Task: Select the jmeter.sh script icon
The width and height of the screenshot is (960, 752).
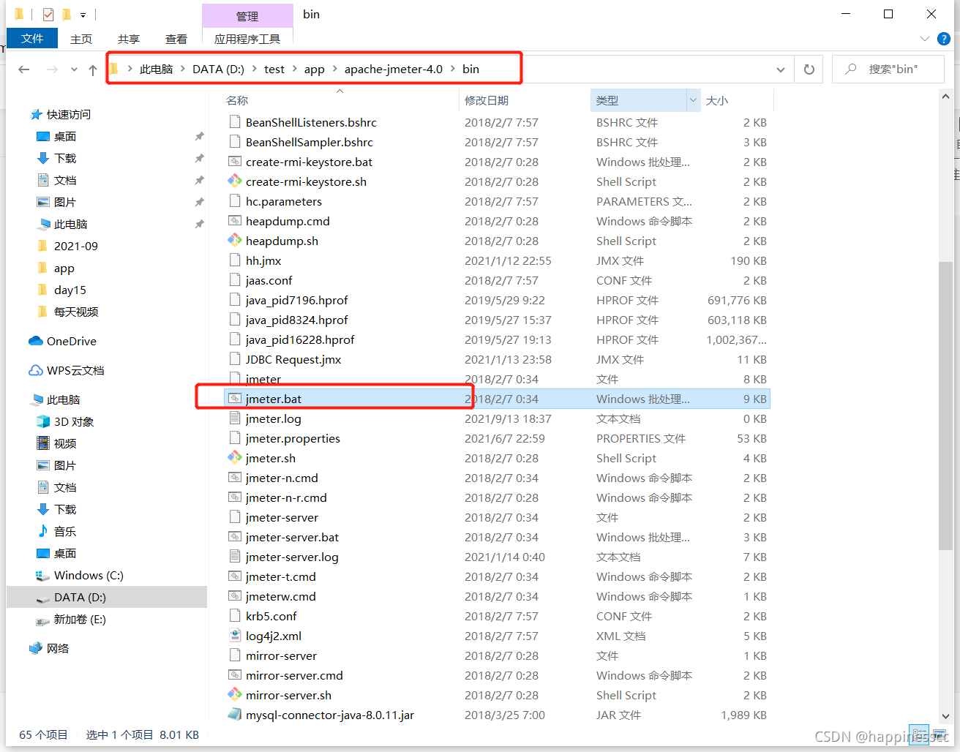Action: pyautogui.click(x=234, y=458)
